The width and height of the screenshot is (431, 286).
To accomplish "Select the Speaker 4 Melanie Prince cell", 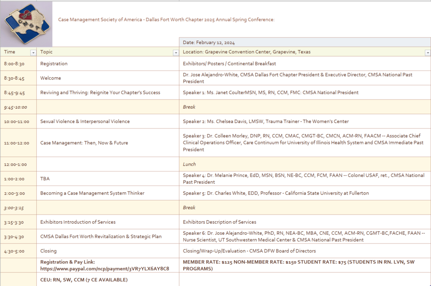I will coord(305,179).
